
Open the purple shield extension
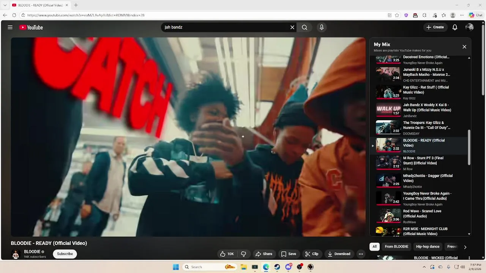(x=406, y=15)
